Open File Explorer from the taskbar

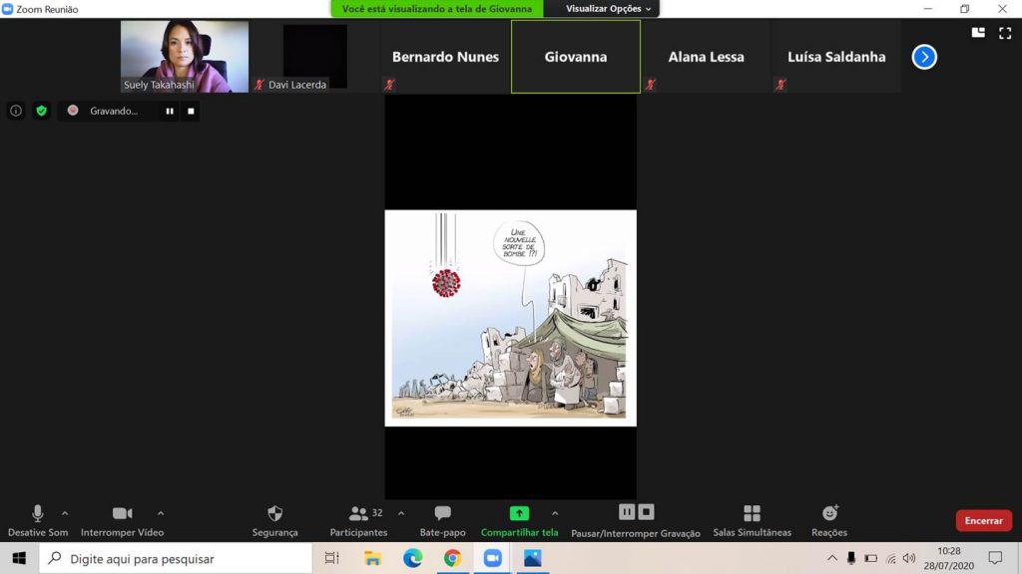point(373,558)
